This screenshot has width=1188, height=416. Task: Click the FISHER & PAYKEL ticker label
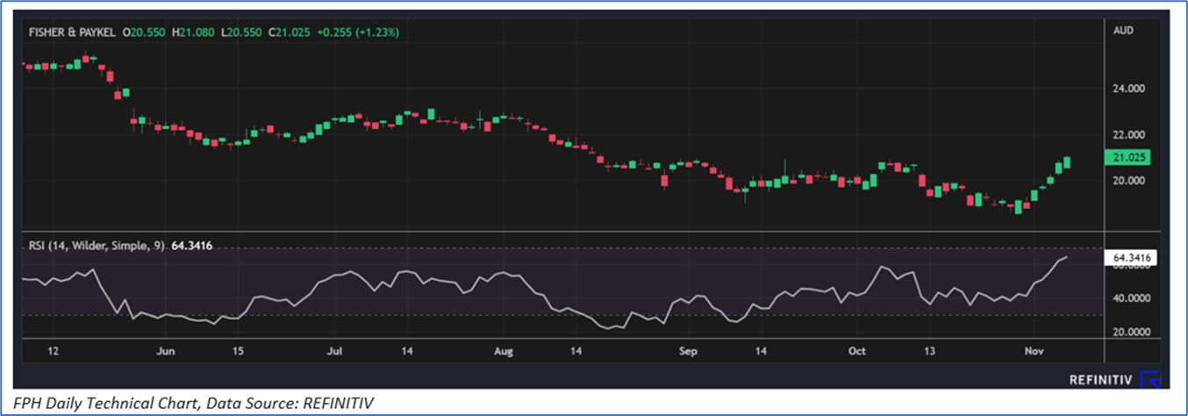pyautogui.click(x=73, y=32)
